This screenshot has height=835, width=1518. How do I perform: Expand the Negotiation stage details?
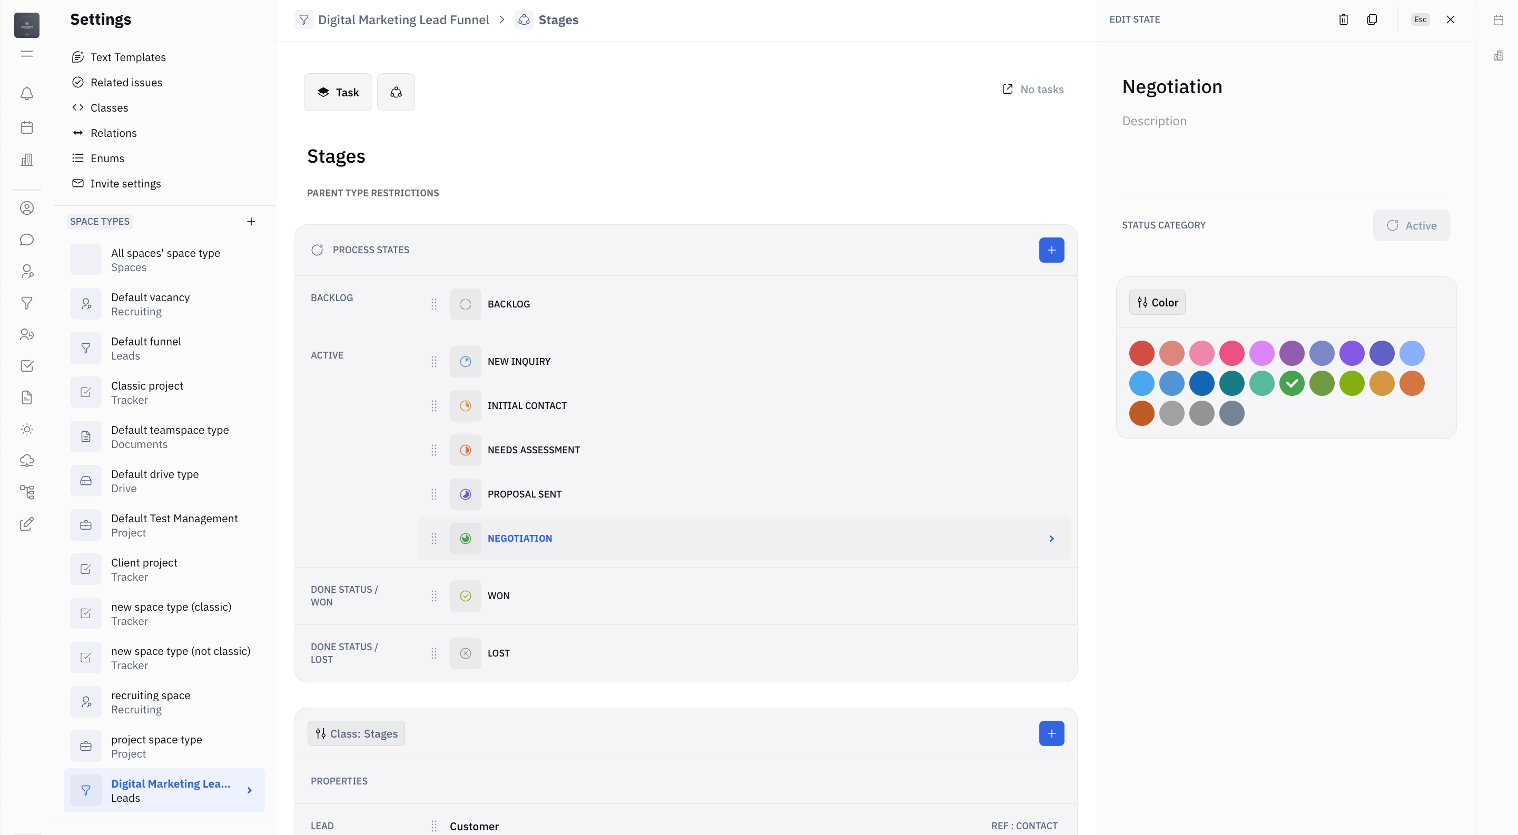pos(1052,538)
